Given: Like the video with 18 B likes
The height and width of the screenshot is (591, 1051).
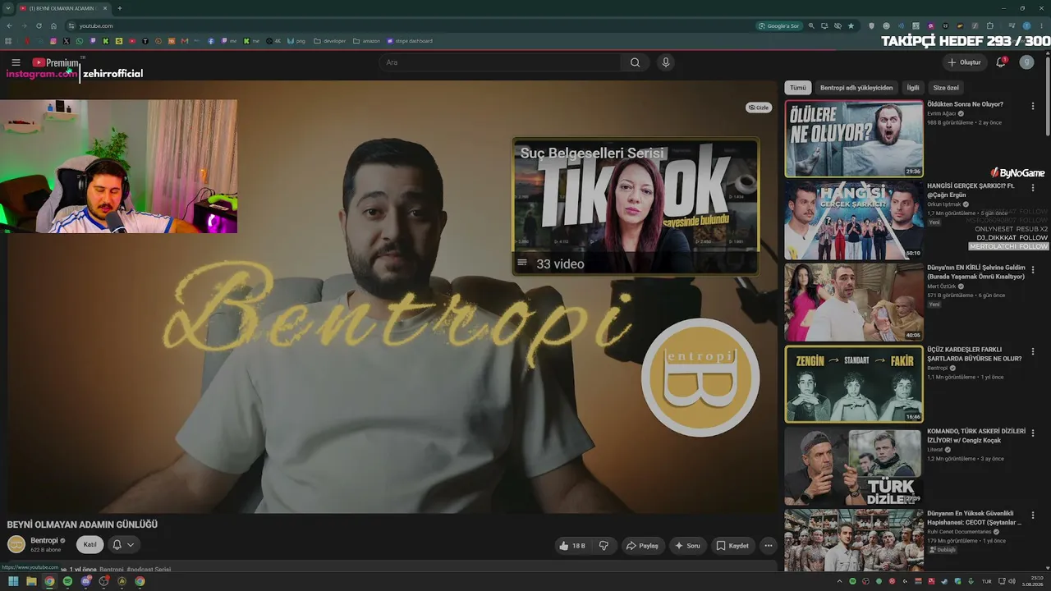Looking at the screenshot, I should (573, 545).
